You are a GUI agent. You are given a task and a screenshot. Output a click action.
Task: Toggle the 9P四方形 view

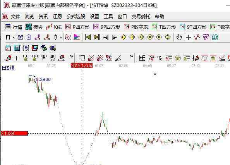tap(107, 27)
